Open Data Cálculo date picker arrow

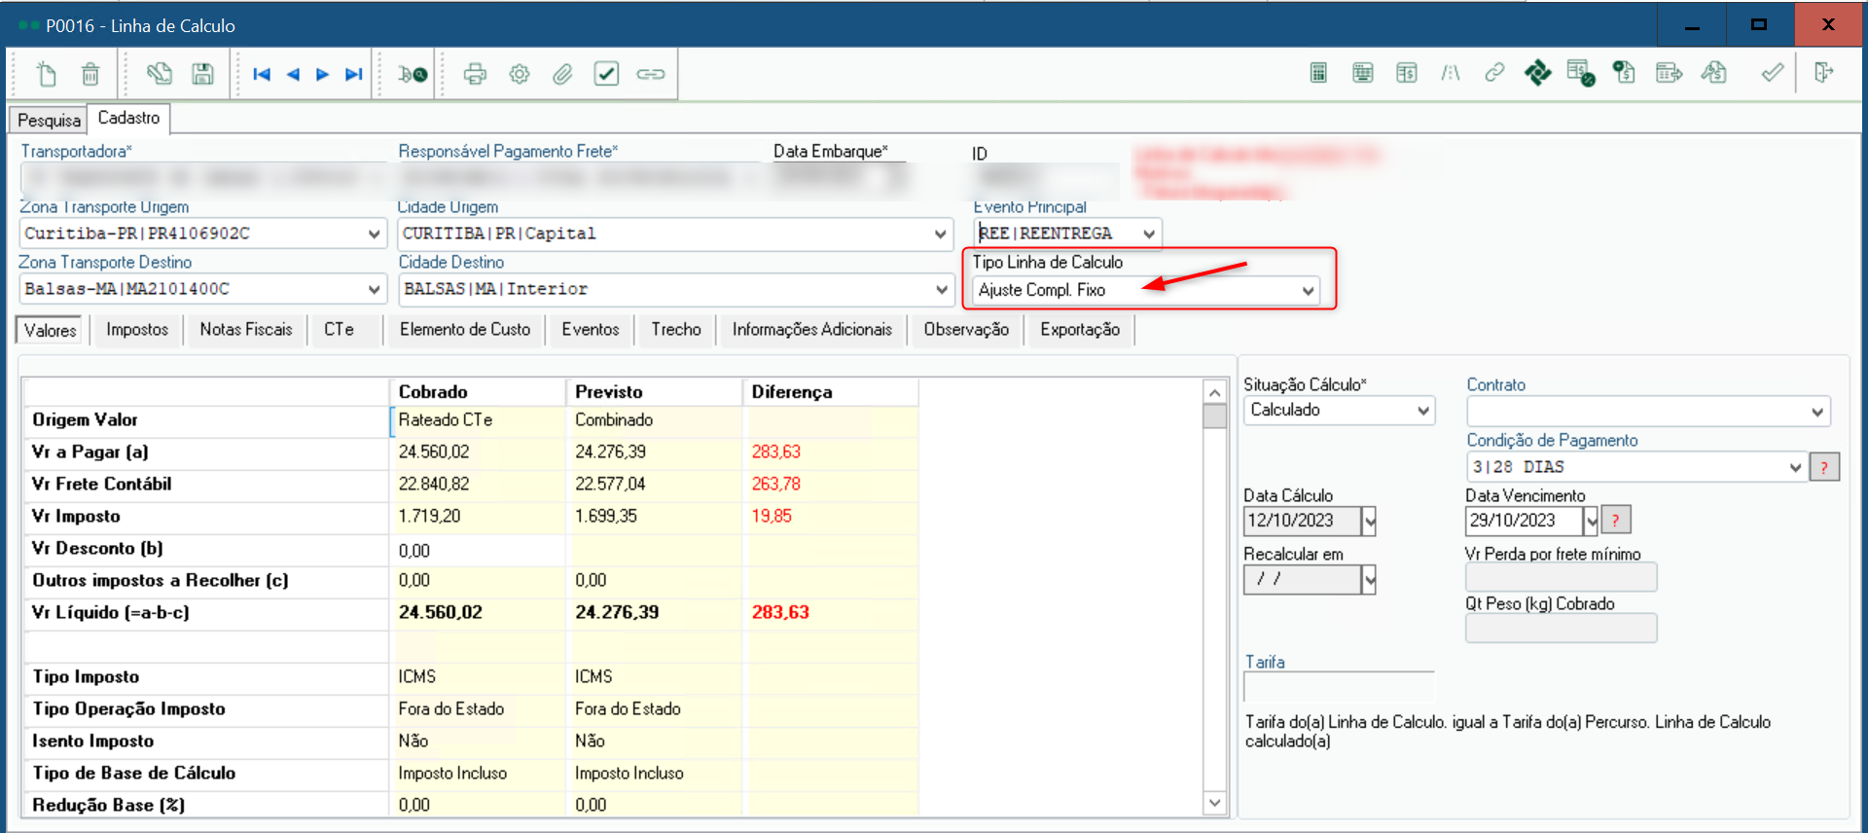[1369, 522]
